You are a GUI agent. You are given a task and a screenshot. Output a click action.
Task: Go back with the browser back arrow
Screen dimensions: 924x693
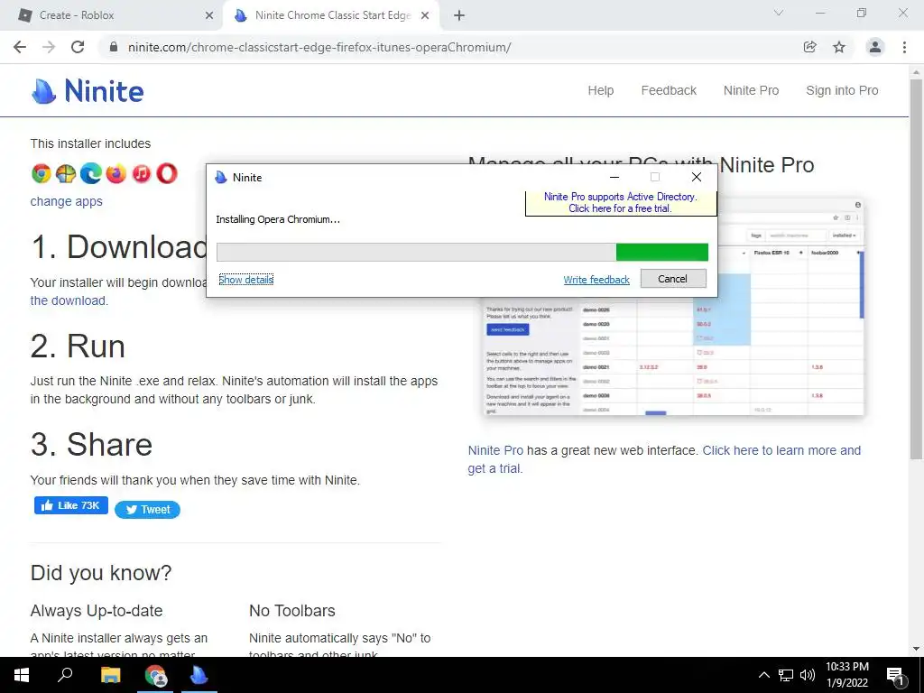coord(20,47)
